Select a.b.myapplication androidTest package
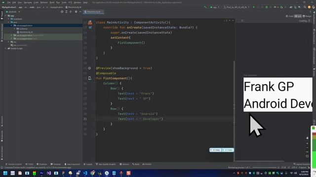Viewport: 316px width, 177px height. click(x=29, y=35)
